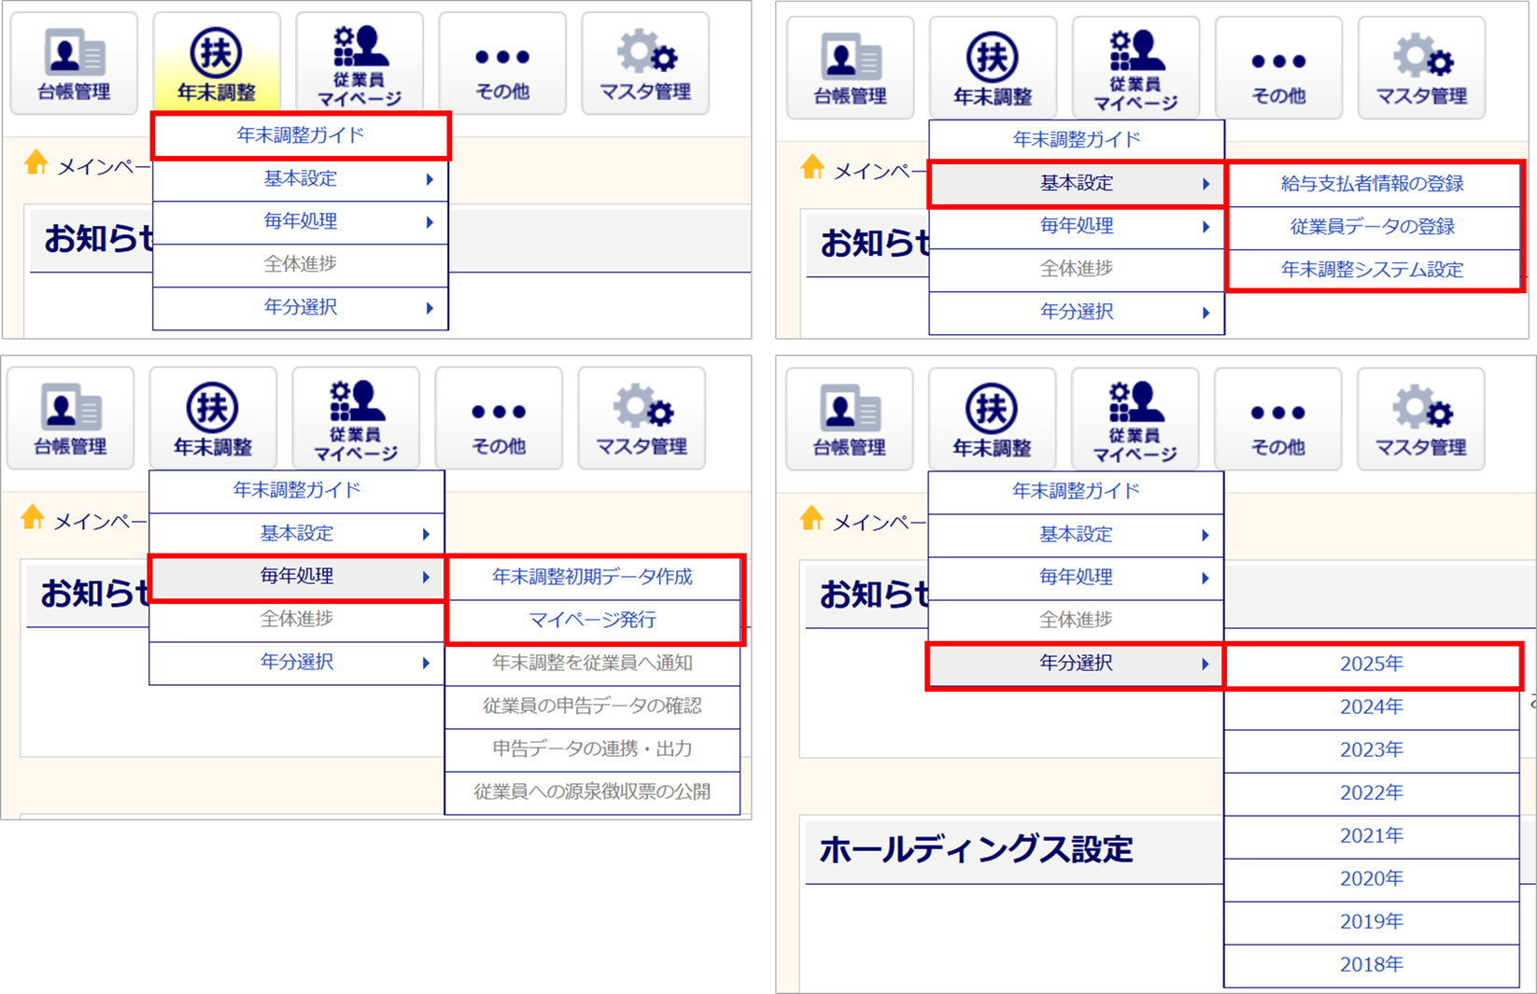Click 全体進捗 in top-right menu
Image resolution: width=1537 pixels, height=994 pixels.
(1077, 269)
